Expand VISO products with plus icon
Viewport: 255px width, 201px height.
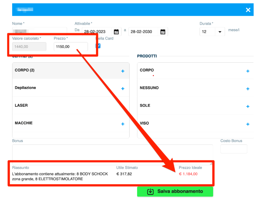[247, 124]
